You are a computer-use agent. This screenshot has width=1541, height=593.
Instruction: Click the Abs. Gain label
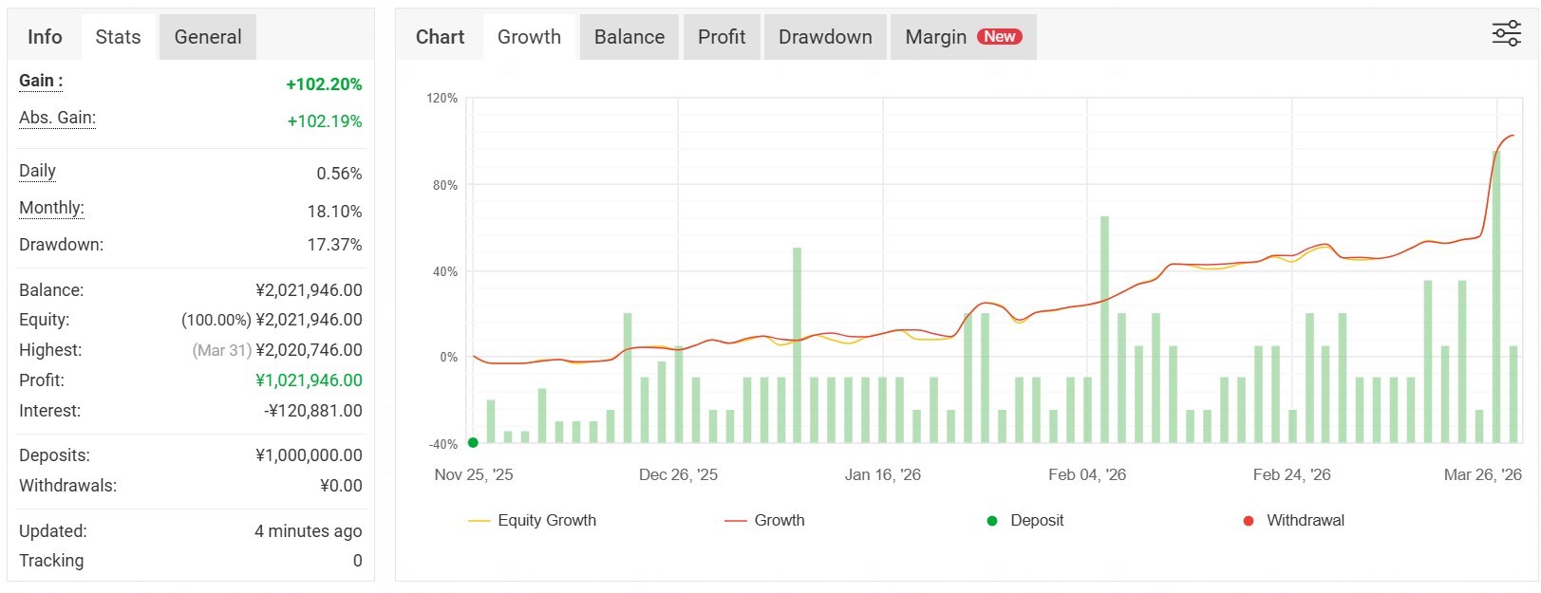point(57,118)
